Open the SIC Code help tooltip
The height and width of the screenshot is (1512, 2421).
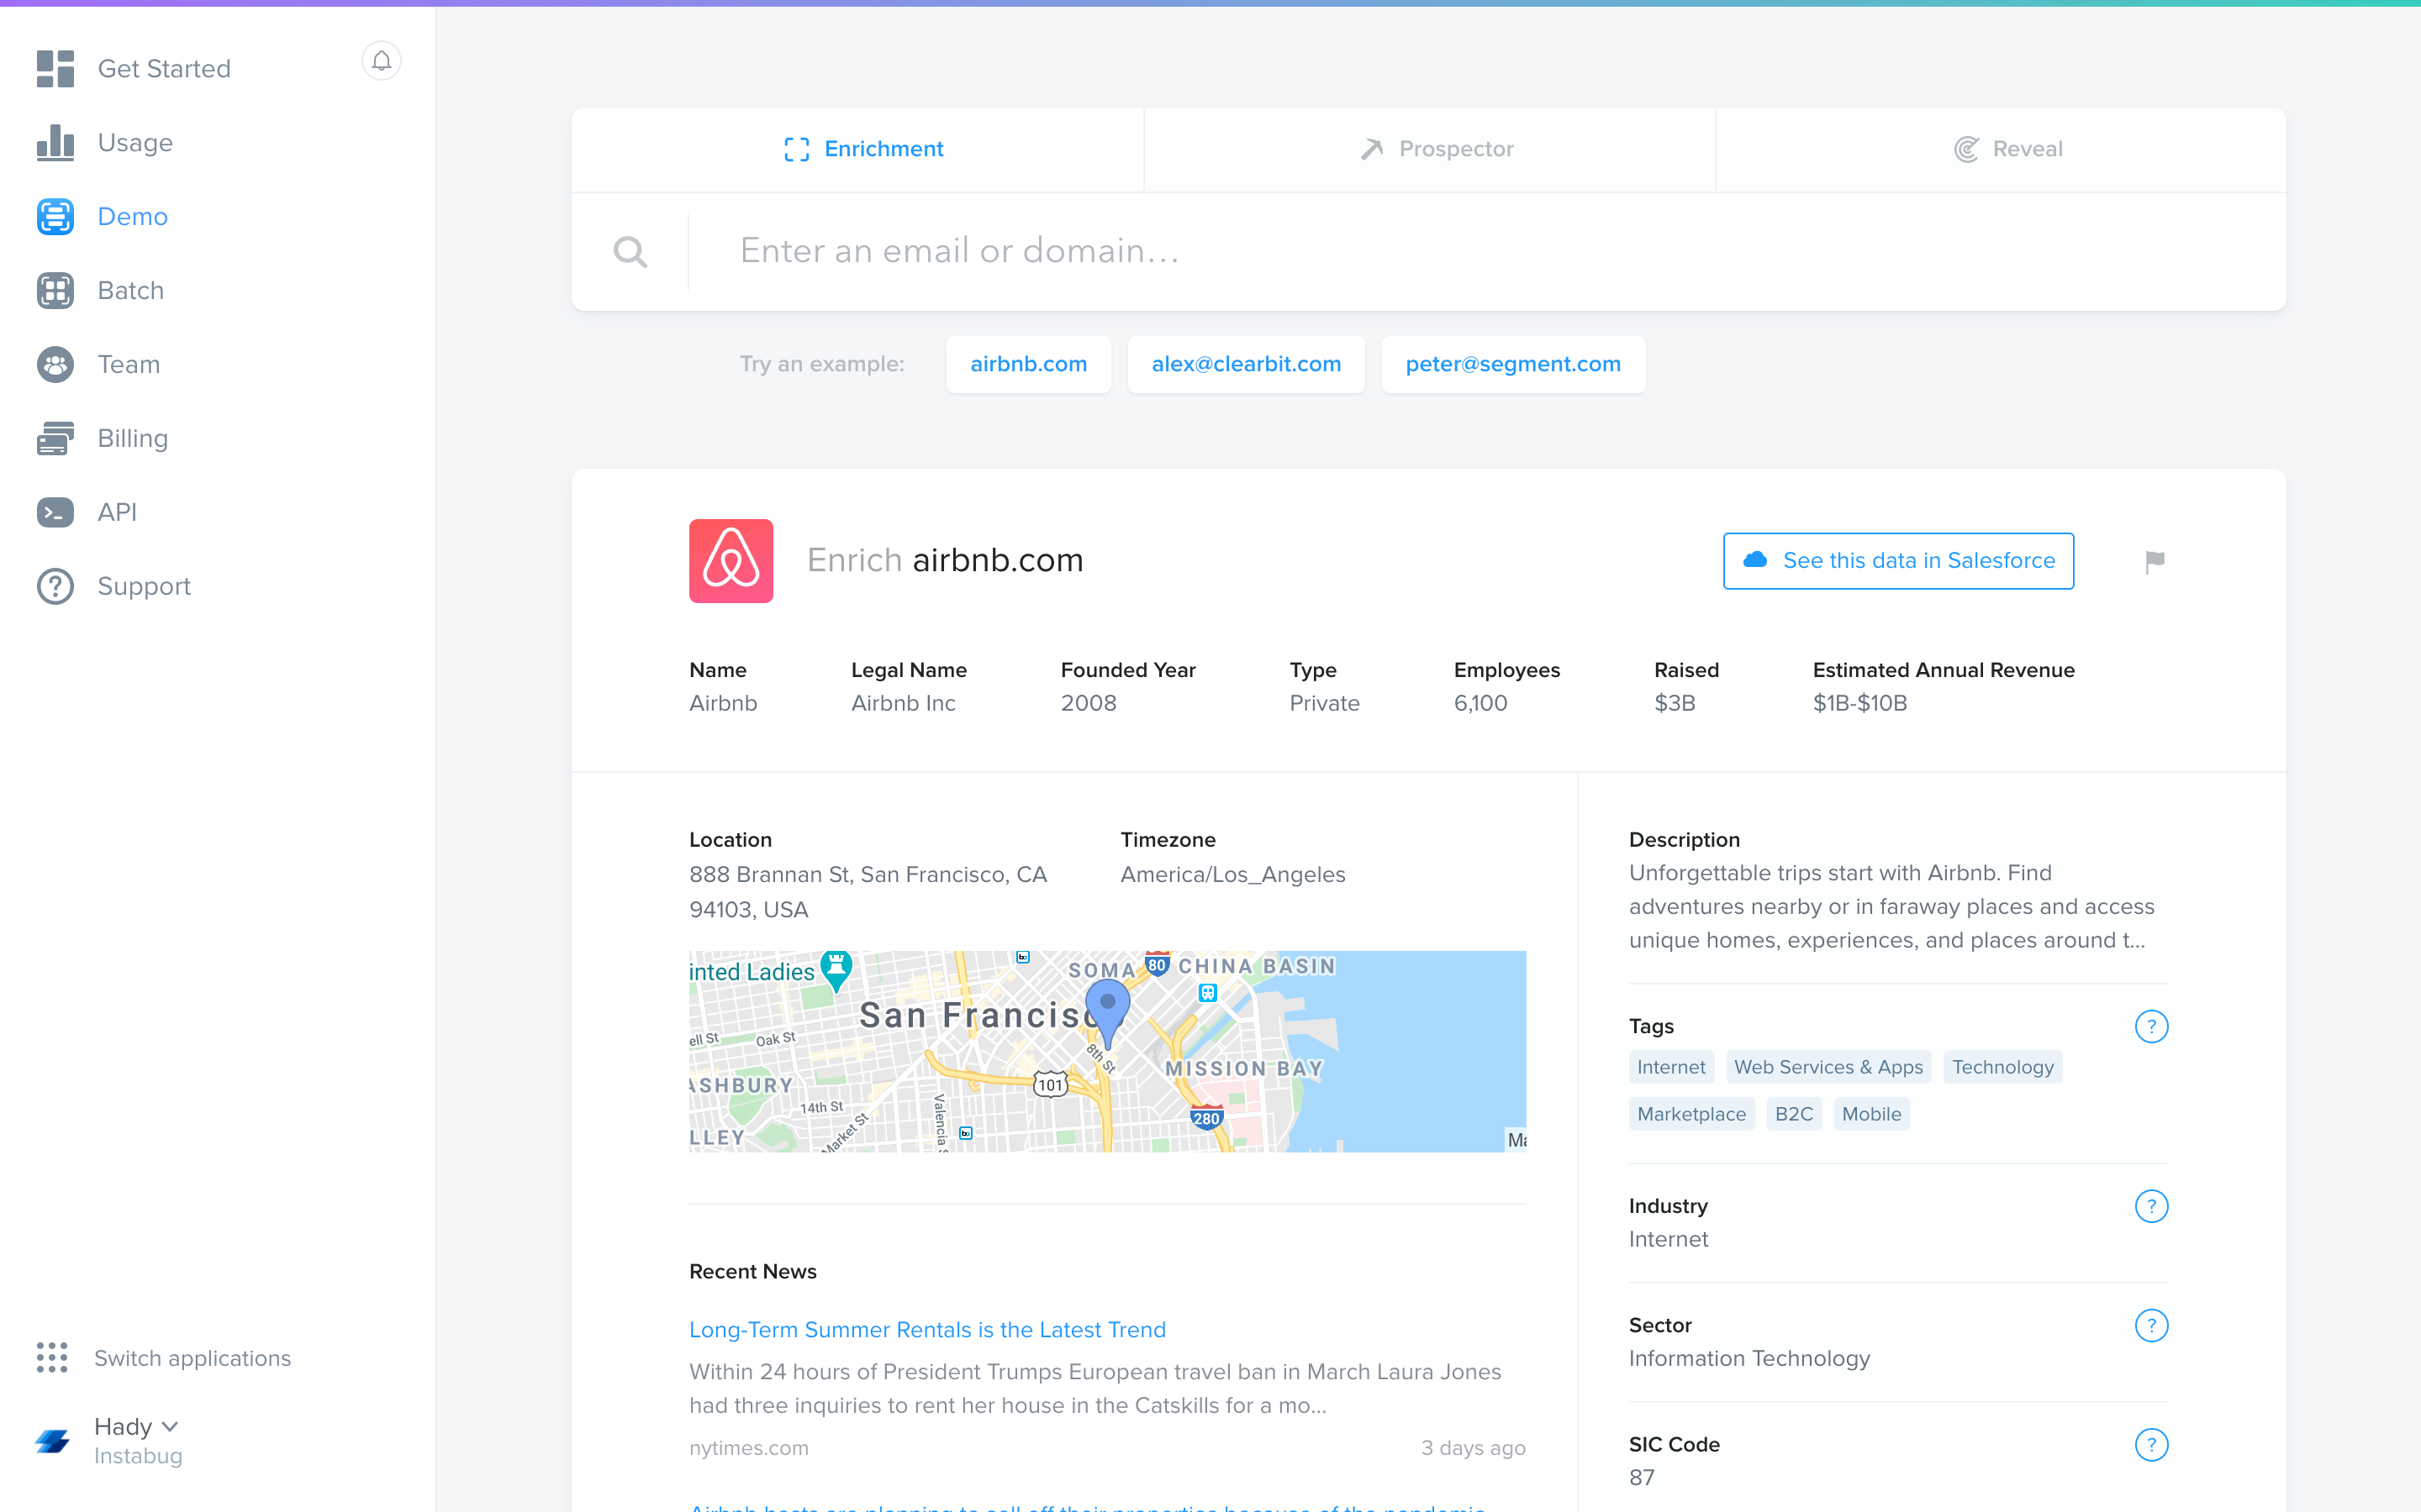coord(2151,1445)
